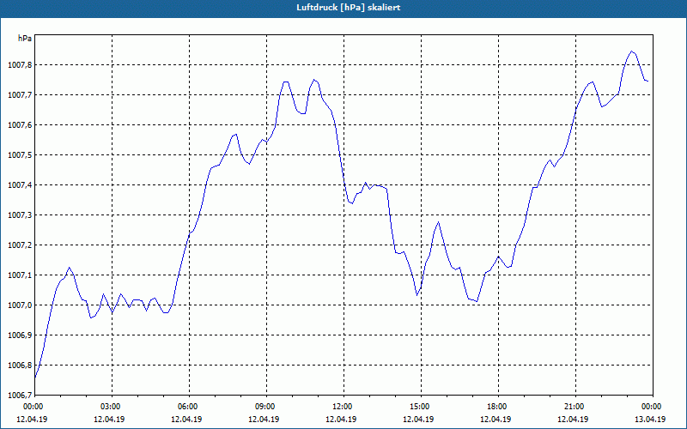
Task: Click the pressure peak near 23:00
Action: pyautogui.click(x=631, y=51)
